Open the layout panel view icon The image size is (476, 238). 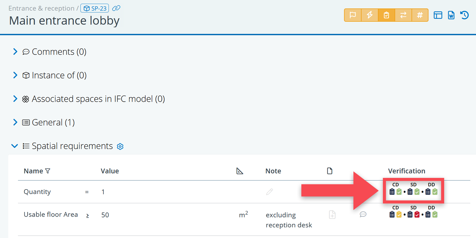point(438,15)
